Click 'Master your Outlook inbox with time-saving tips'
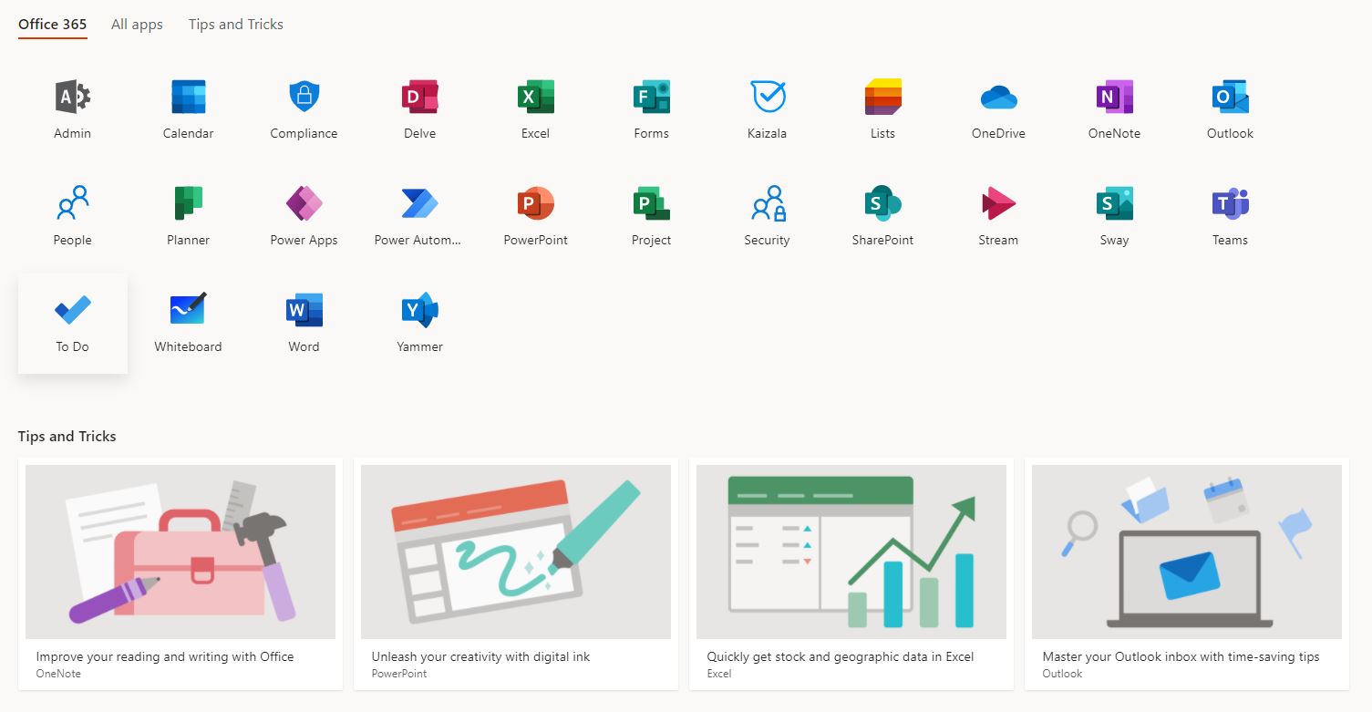This screenshot has width=1372, height=712. tap(1181, 656)
